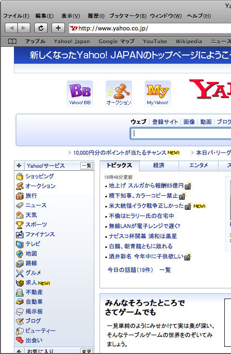Click the 地図 globe icon
Screen dimensions: 231x354
click(x=20, y=254)
